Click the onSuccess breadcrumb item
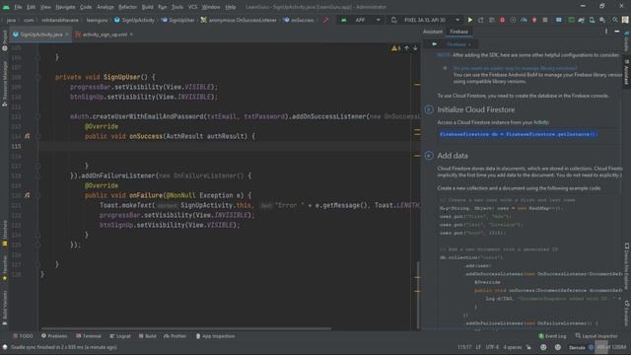The image size is (631, 355). [299, 20]
